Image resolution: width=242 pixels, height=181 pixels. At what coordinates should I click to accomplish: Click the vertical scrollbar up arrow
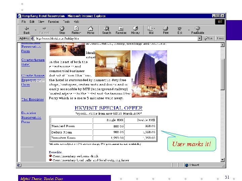pos(222,45)
